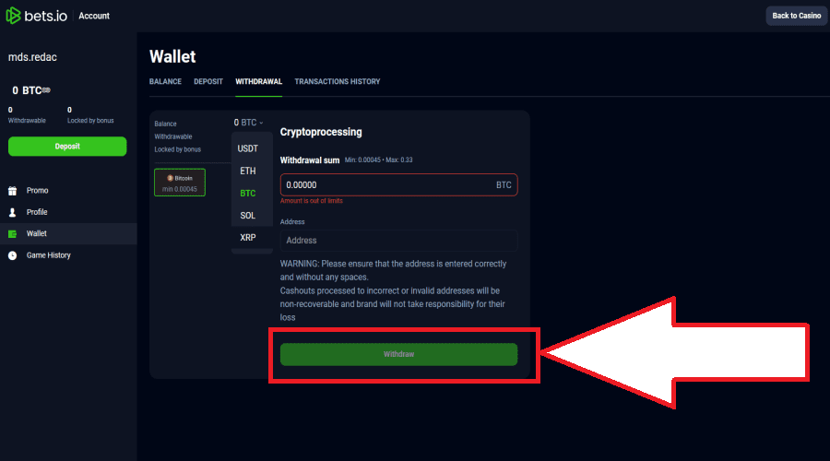Switch to the Deposit tab
The height and width of the screenshot is (461, 830).
point(208,81)
